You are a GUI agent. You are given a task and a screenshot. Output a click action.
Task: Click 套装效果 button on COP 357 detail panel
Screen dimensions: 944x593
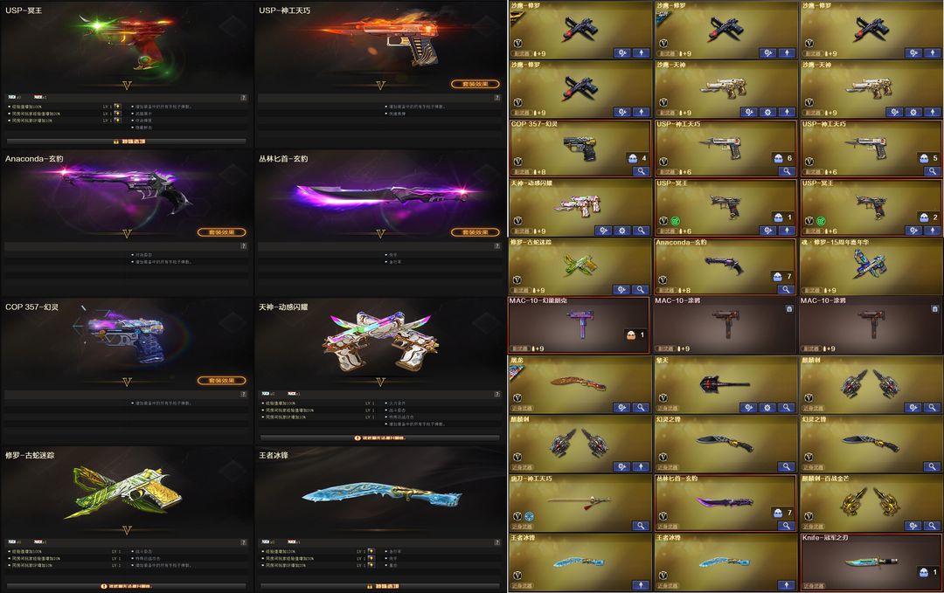[x=222, y=380]
